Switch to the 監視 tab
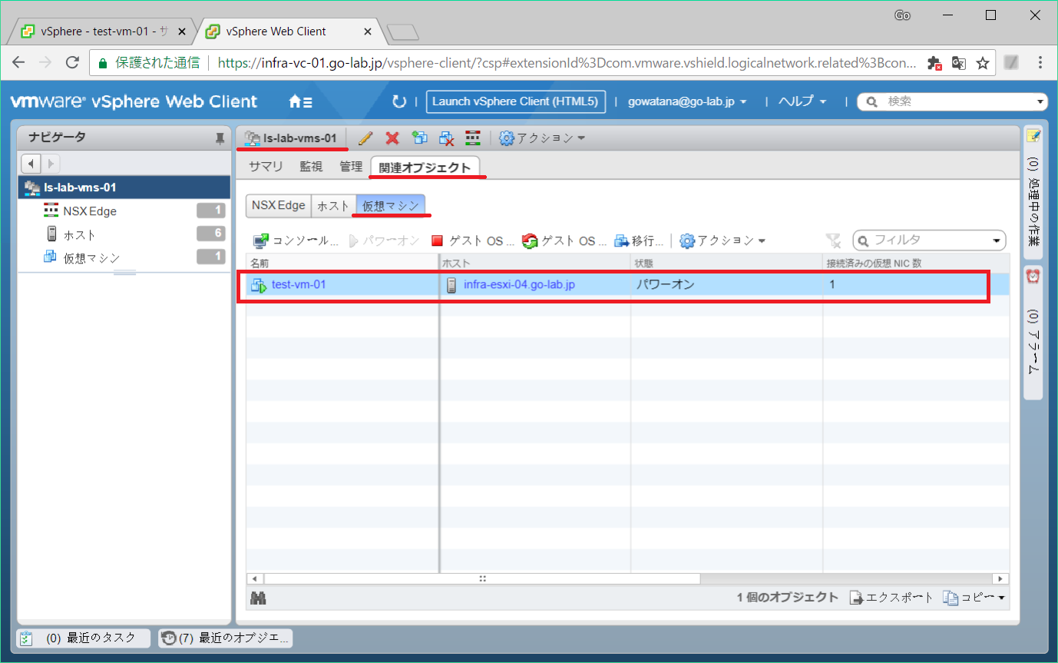 pos(311,167)
